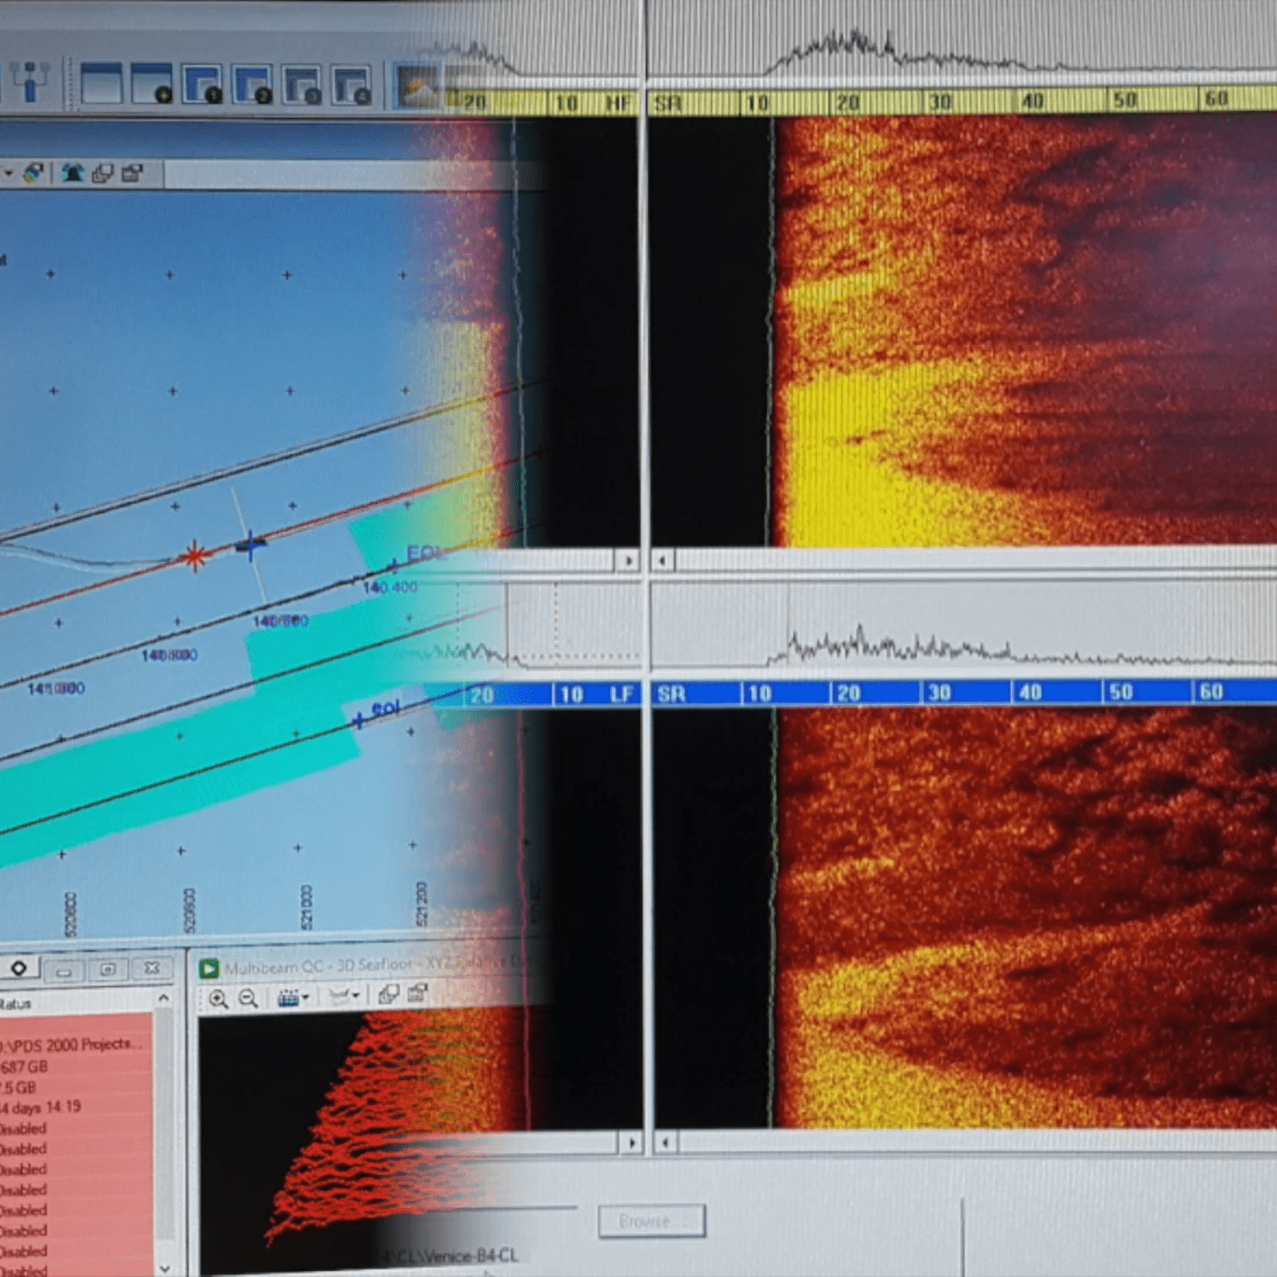This screenshot has height=1277, width=1277.
Task: Click the SR label on yellow range scale
Action: point(668,104)
